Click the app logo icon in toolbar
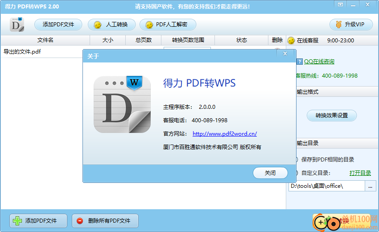 (x=17, y=25)
